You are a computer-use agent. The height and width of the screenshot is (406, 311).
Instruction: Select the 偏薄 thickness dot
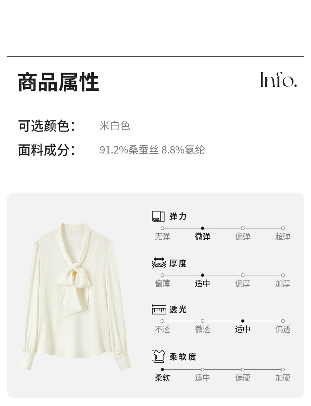click(162, 275)
